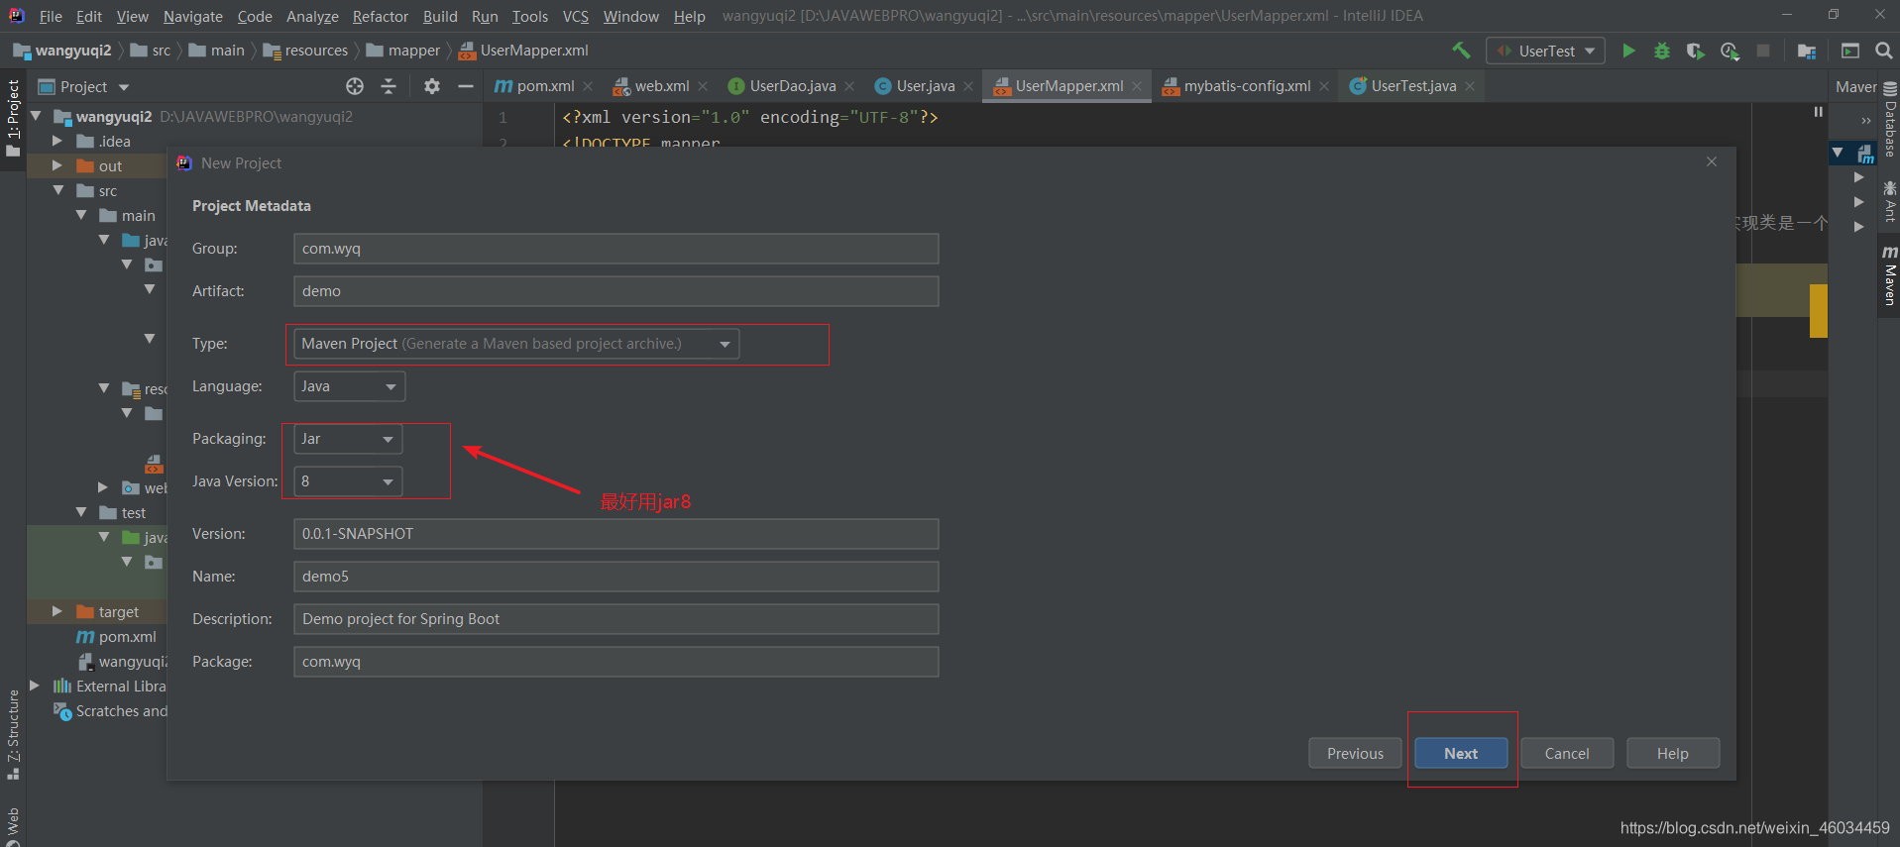Click the Description field
This screenshot has width=1900, height=847.
coord(615,619)
